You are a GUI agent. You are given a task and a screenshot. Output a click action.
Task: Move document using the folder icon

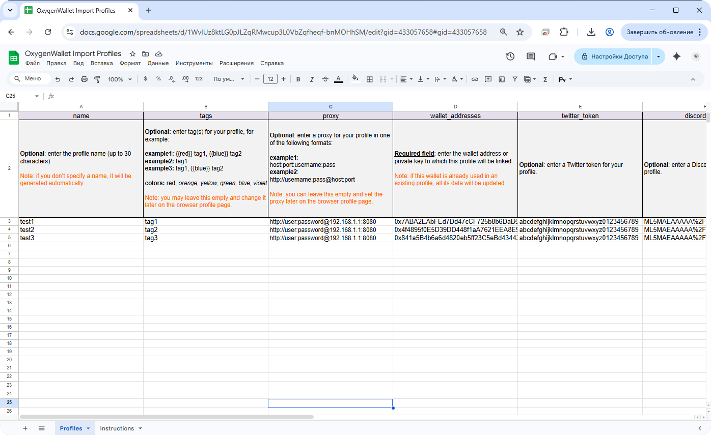[x=146, y=53]
